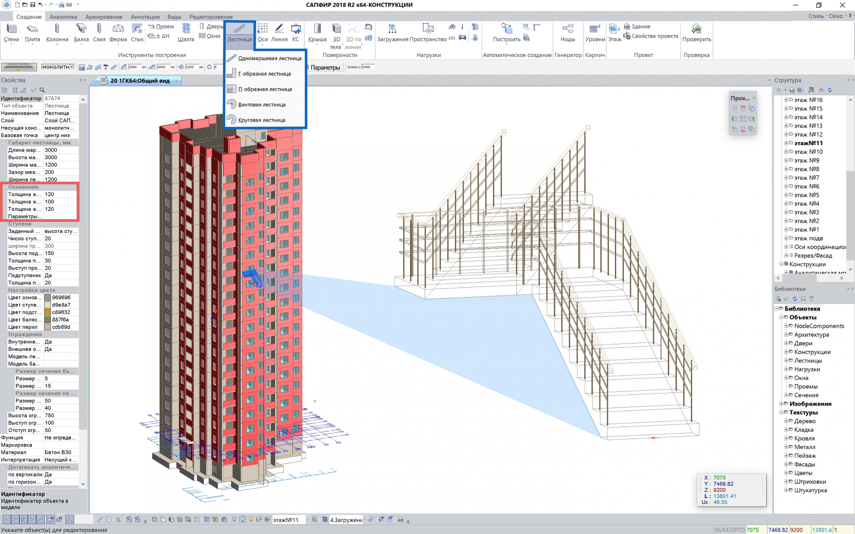Click the Высота марша value field
This screenshot has width=855, height=534.
pos(61,158)
